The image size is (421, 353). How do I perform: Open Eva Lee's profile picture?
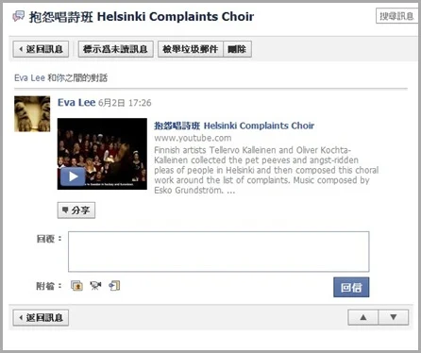tap(32, 113)
